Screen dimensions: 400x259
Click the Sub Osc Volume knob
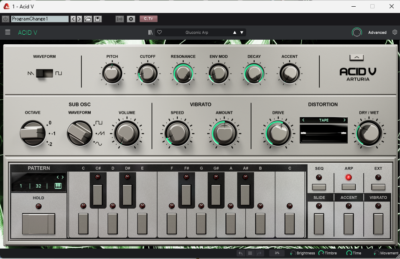pyautogui.click(x=127, y=133)
